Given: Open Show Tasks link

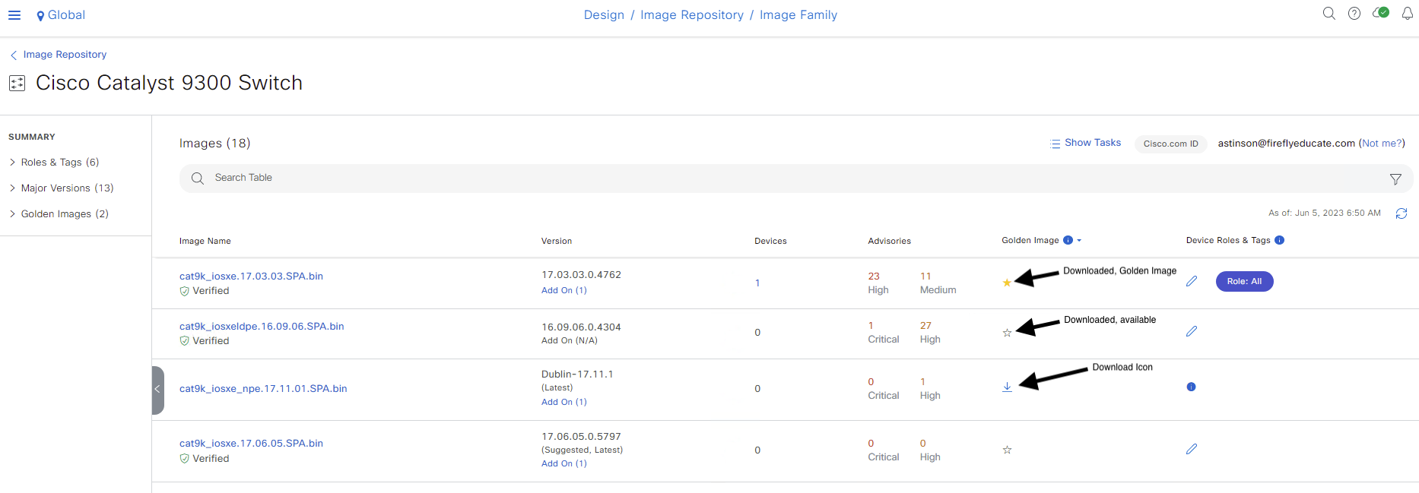Looking at the screenshot, I should pos(1085,143).
